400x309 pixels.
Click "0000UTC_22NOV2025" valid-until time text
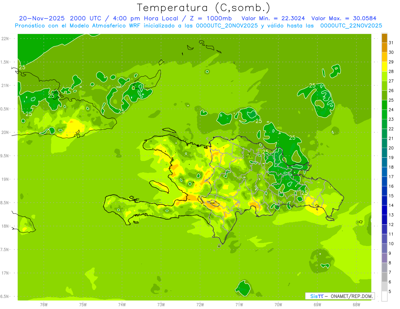(351, 26)
